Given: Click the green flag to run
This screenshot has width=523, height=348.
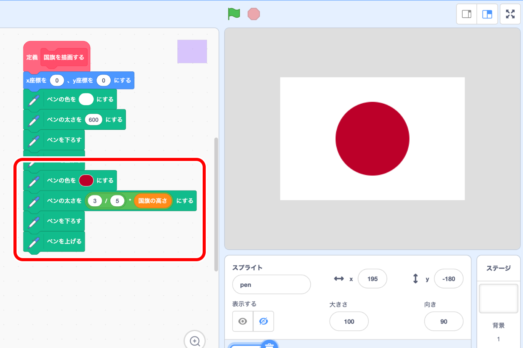Looking at the screenshot, I should pos(234,14).
